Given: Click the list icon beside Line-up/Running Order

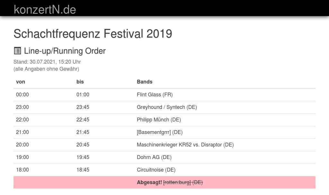Looking at the screenshot, I should pos(17,51).
